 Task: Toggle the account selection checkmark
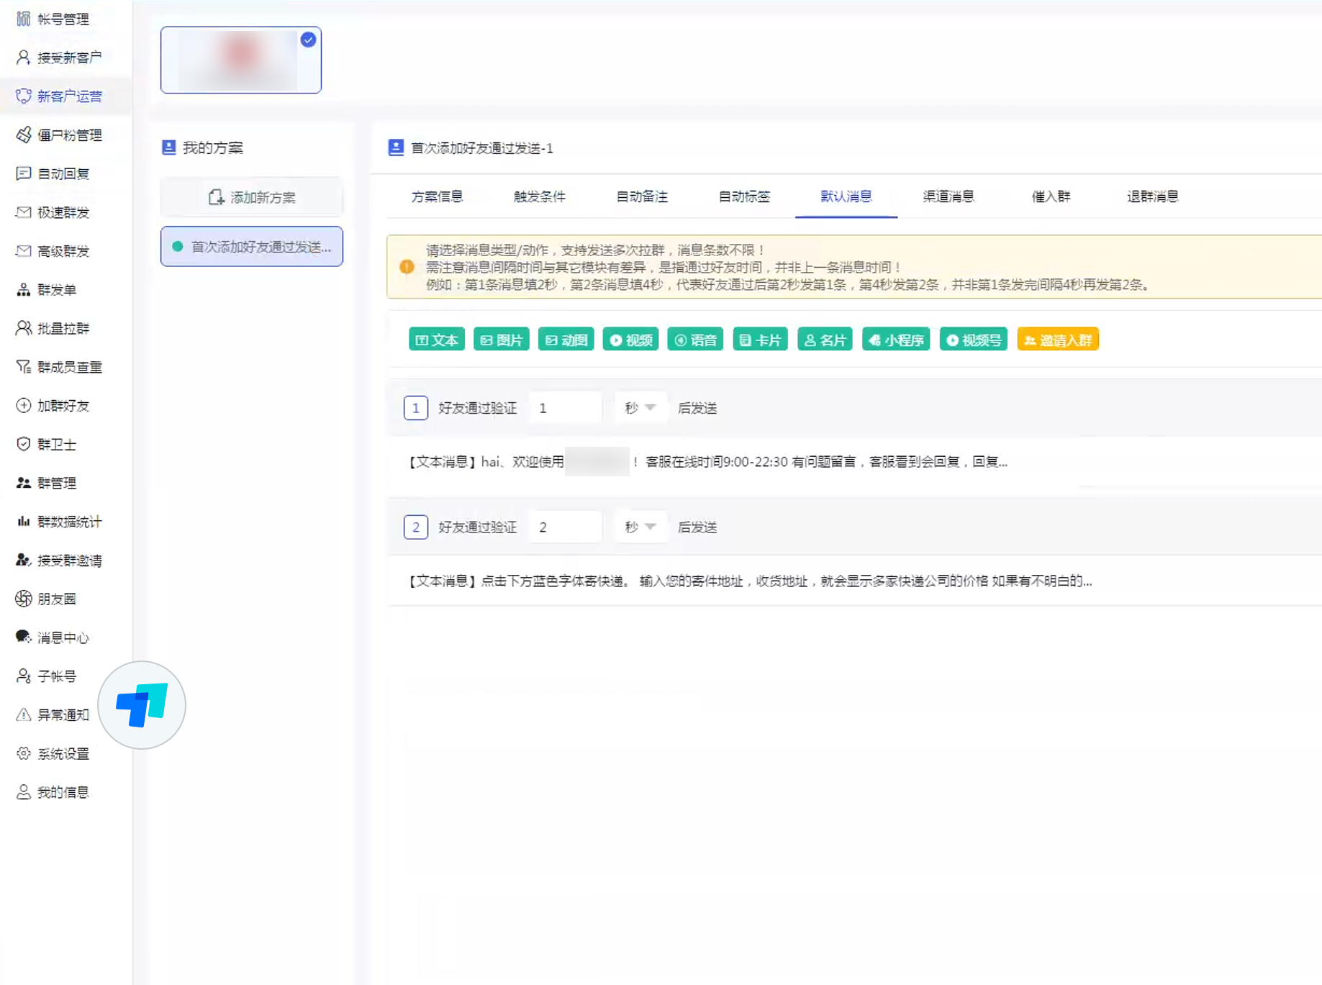(x=308, y=40)
